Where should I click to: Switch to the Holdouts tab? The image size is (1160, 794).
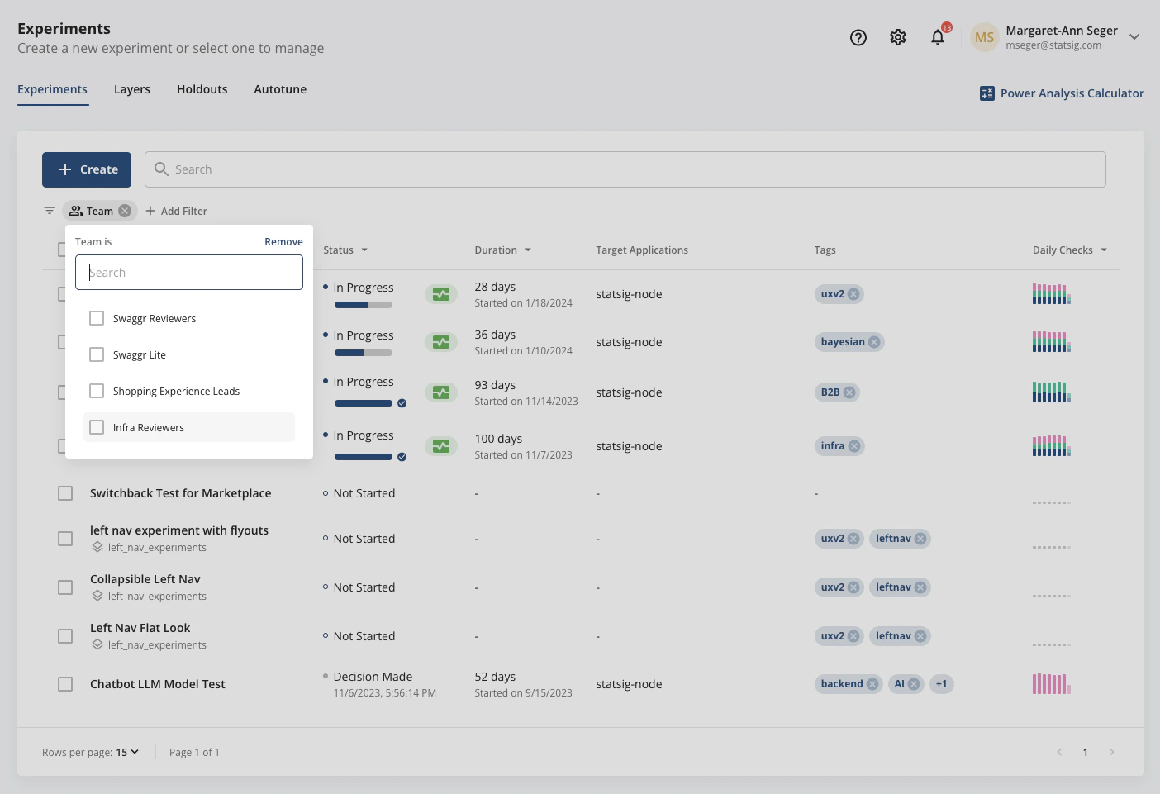point(202,89)
